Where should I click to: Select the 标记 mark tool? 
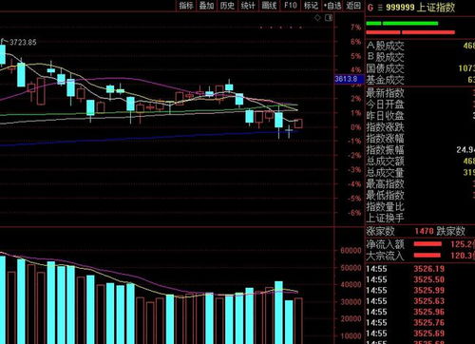click(x=311, y=6)
